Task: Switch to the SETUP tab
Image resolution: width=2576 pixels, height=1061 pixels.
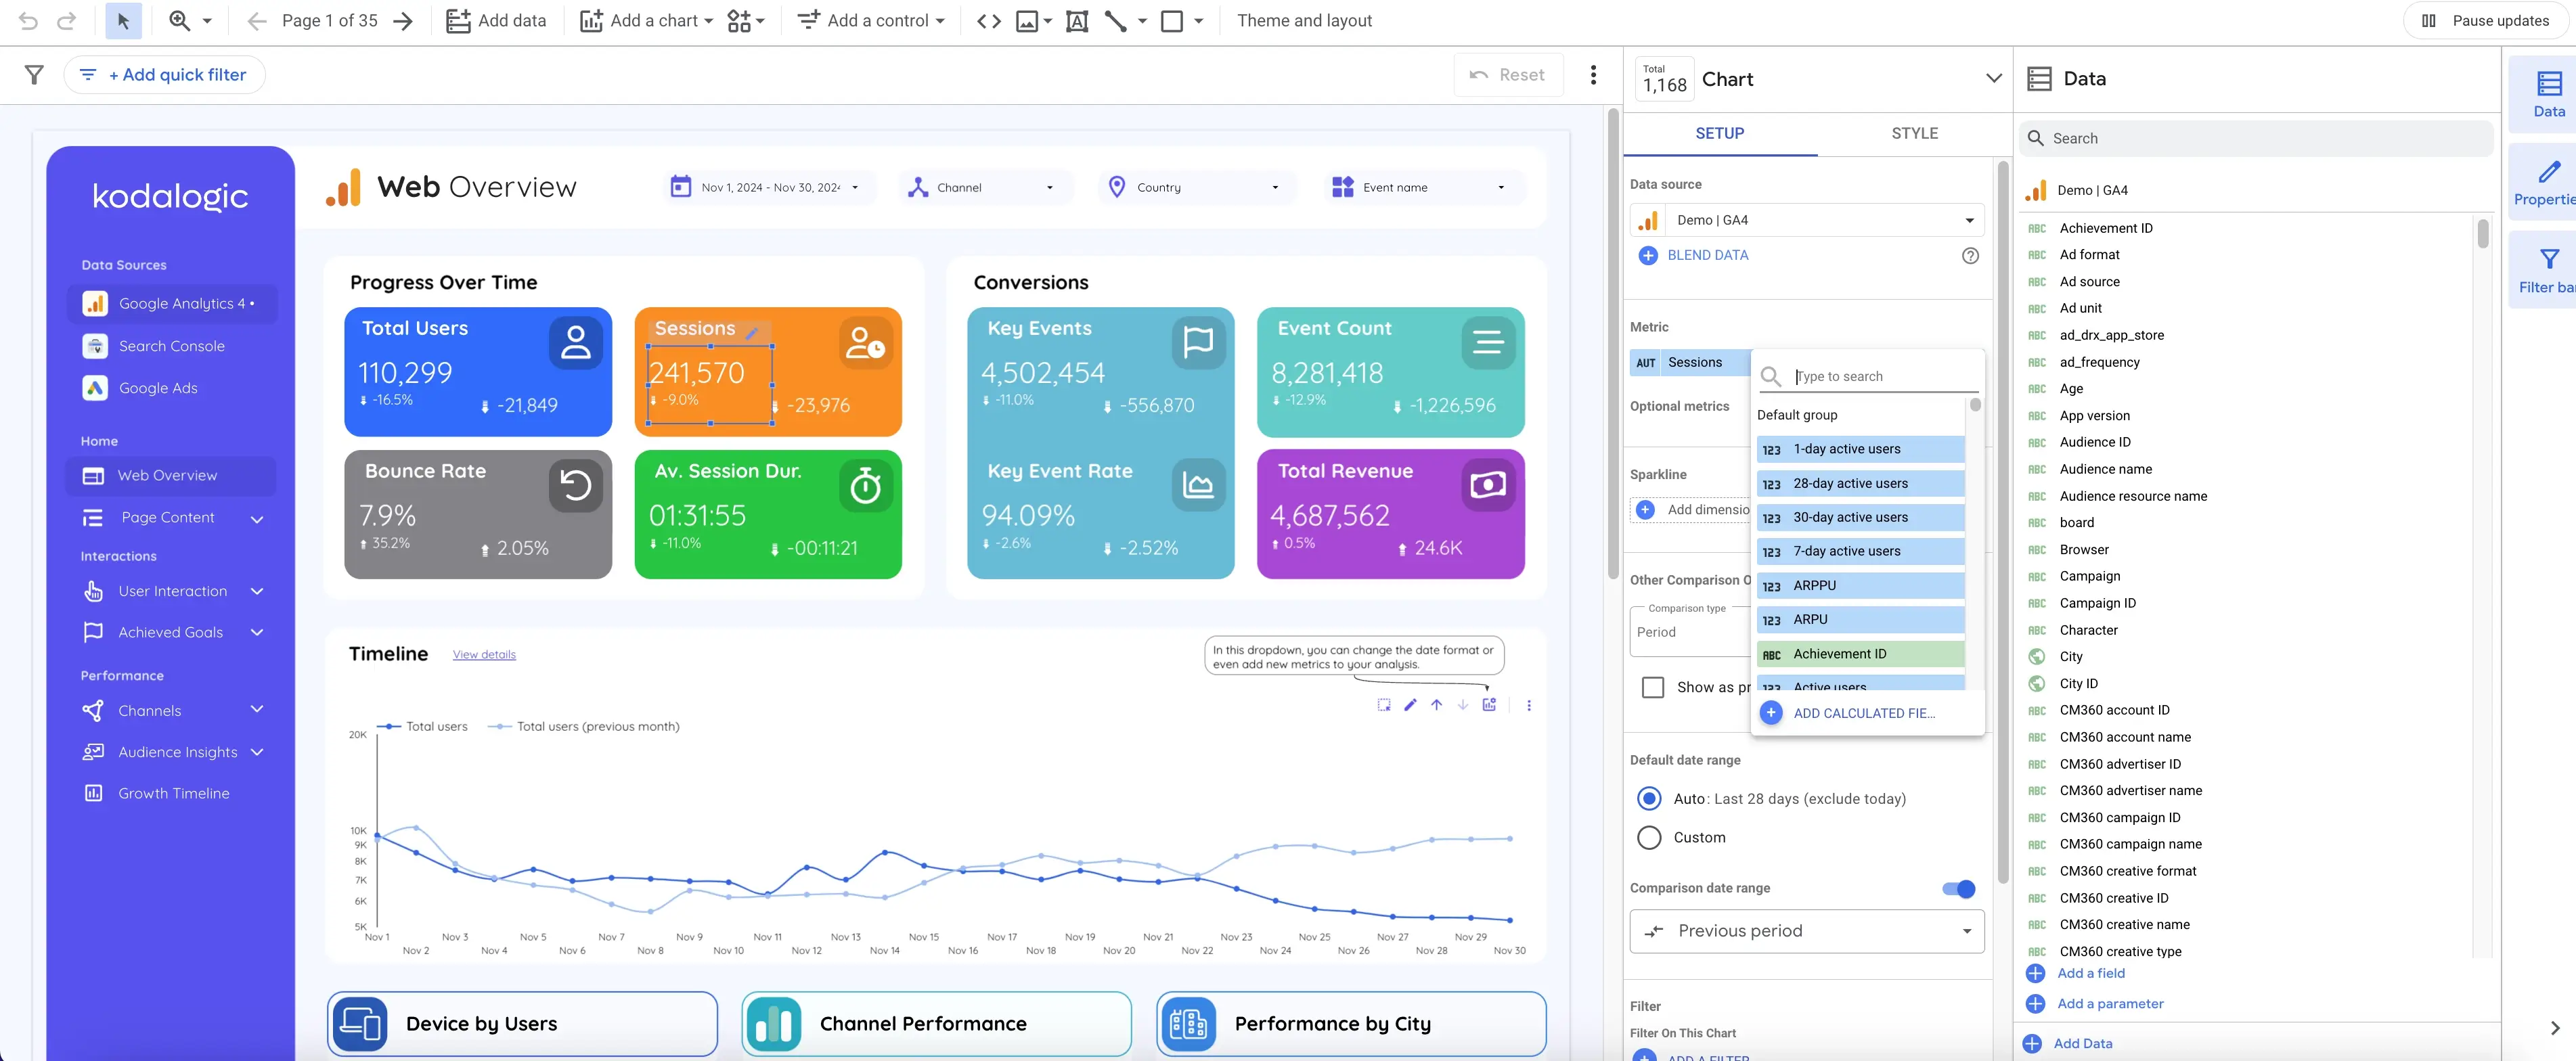Action: click(x=1719, y=134)
